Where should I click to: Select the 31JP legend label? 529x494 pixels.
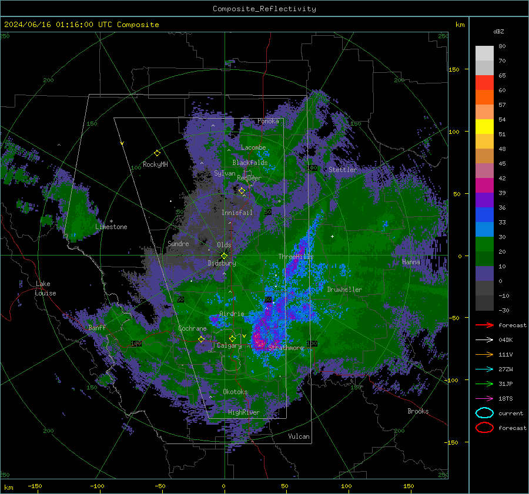click(505, 384)
